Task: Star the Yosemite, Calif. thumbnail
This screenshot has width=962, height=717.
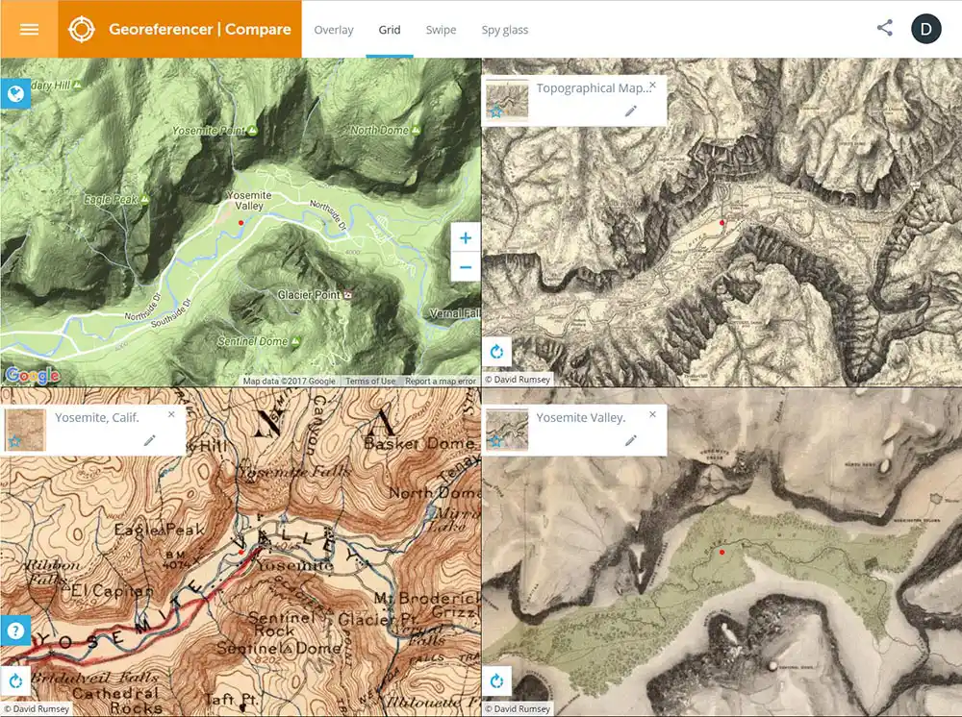Action: (14, 440)
